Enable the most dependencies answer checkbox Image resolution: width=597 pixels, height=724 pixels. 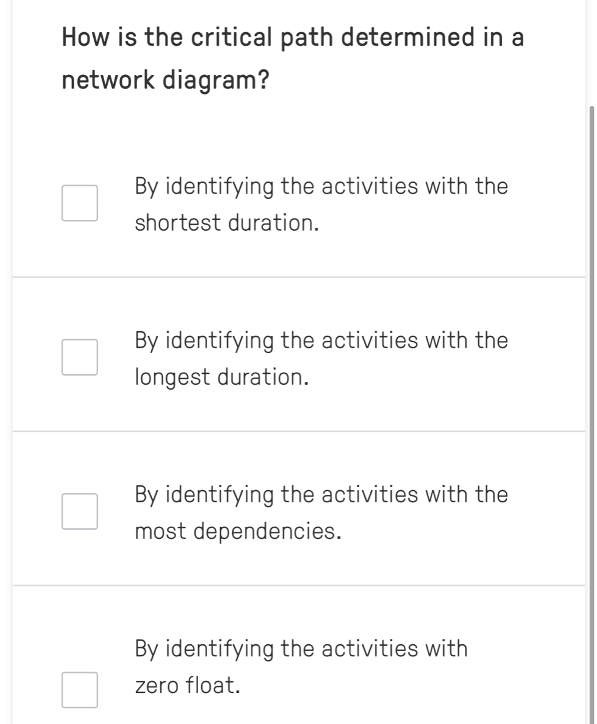coord(79,511)
